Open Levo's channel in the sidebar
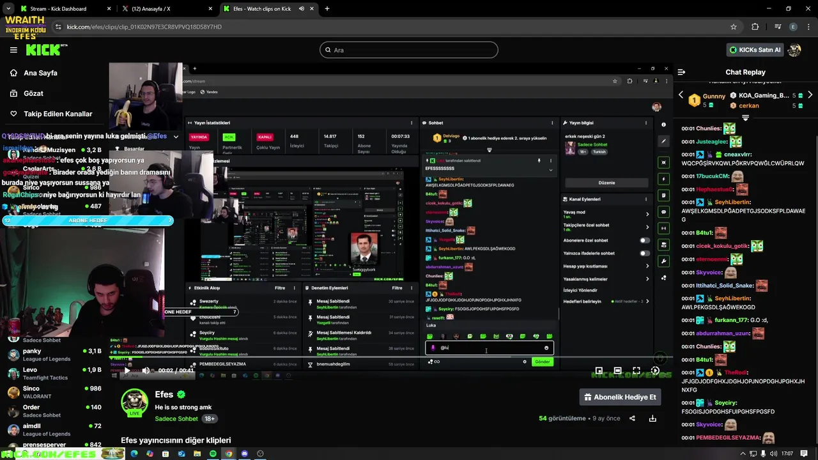This screenshot has width=818, height=460. (54, 373)
